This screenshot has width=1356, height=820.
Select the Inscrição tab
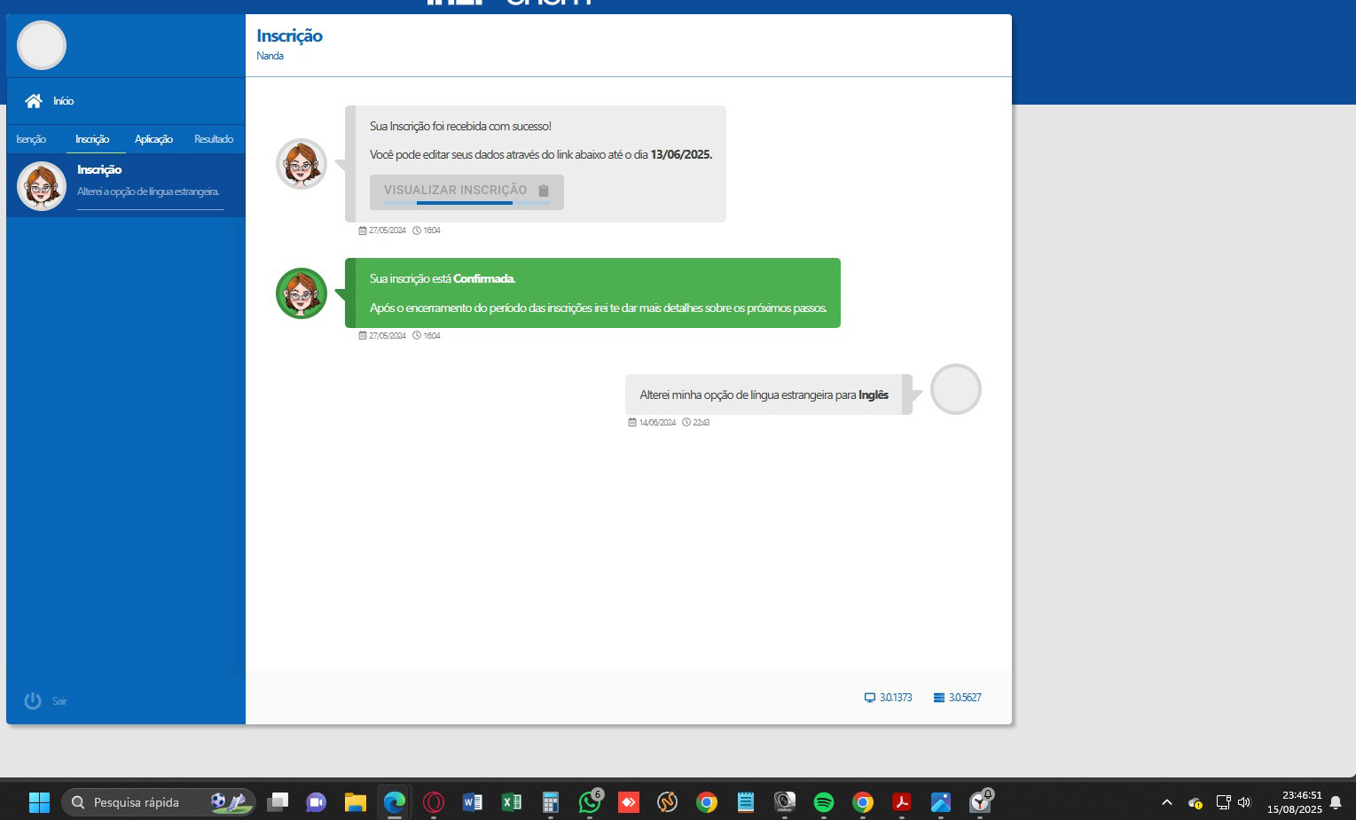pyautogui.click(x=92, y=139)
